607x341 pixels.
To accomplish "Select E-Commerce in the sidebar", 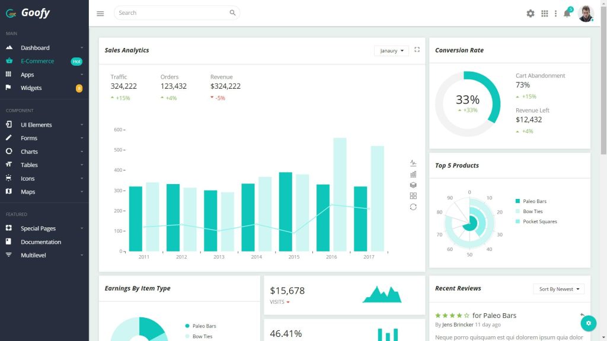I will tap(37, 61).
